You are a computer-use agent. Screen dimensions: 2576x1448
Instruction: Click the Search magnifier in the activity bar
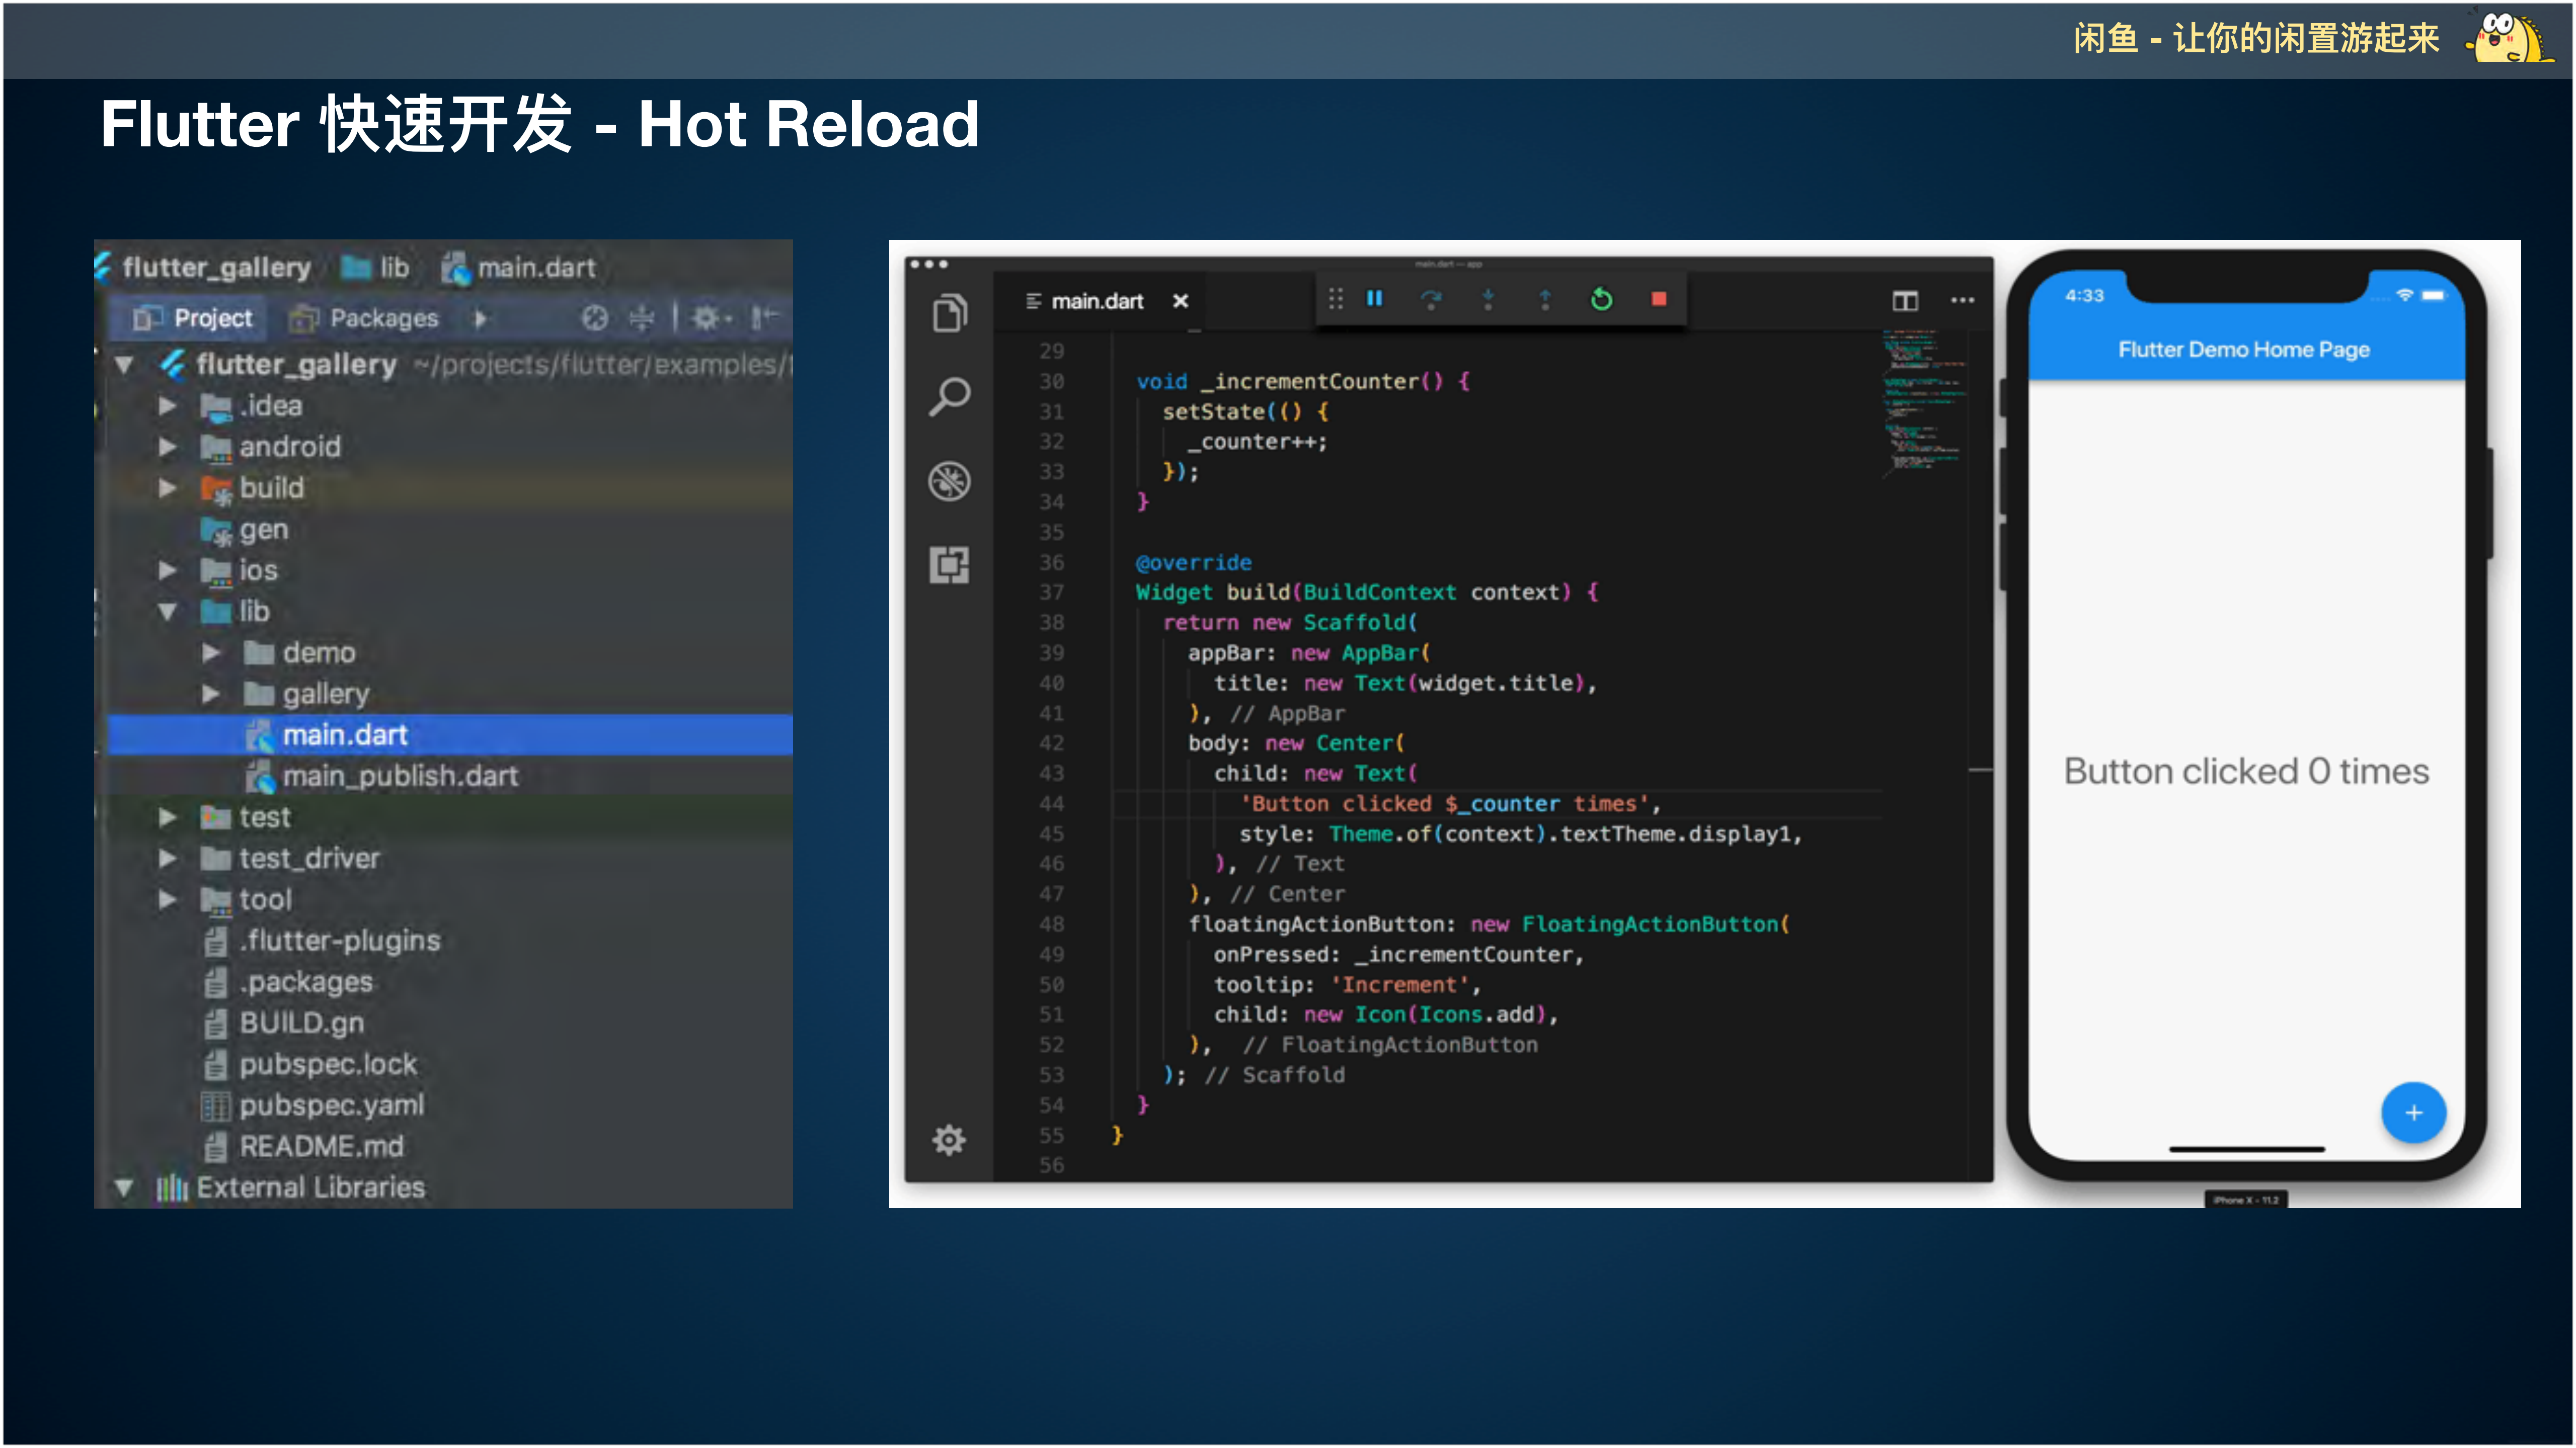[949, 397]
